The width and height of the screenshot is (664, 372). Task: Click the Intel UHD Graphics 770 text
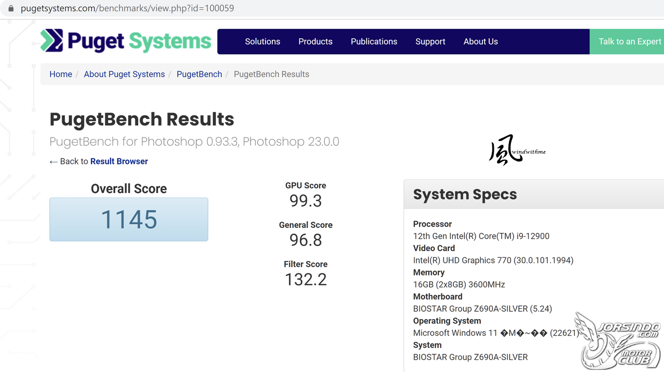pos(493,260)
